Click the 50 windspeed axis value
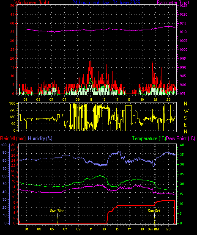The width and height of the screenshot is (197, 235). [x=12, y=6]
